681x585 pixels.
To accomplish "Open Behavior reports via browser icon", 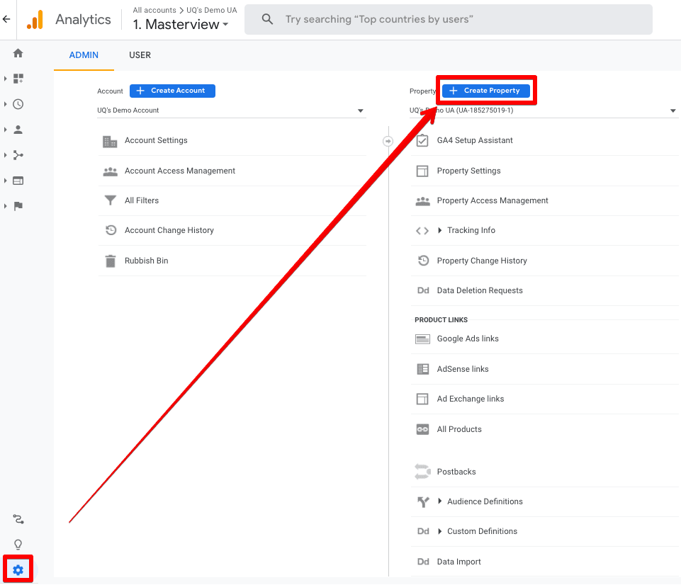I will (17, 181).
